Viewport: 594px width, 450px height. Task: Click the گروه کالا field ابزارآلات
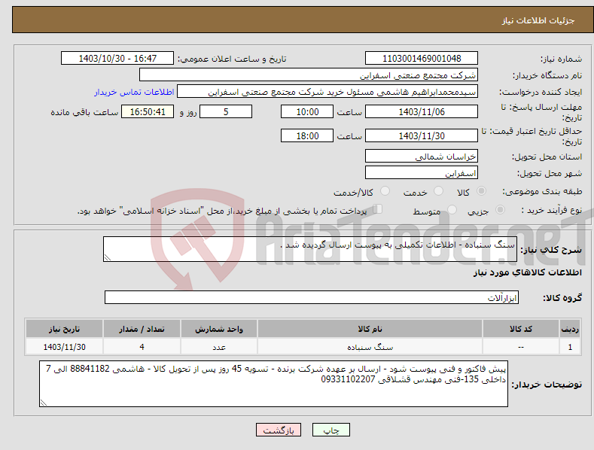click(x=312, y=297)
